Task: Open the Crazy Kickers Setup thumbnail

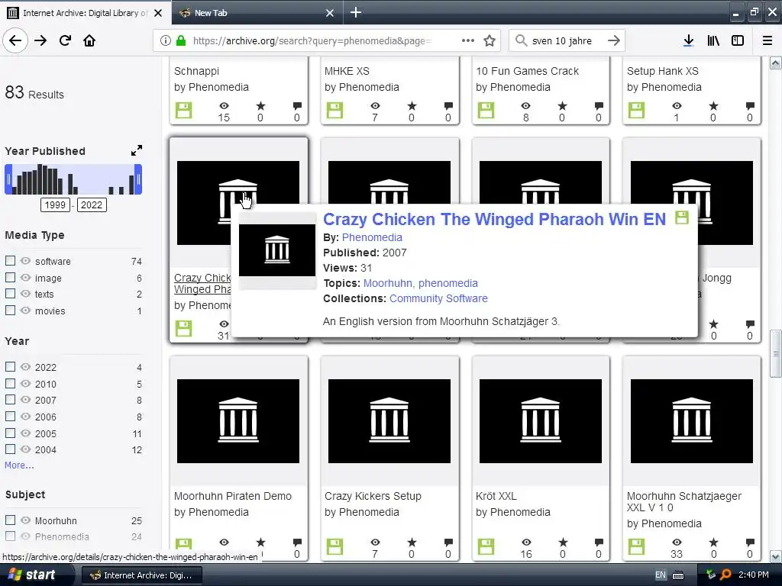Action: 389,421
